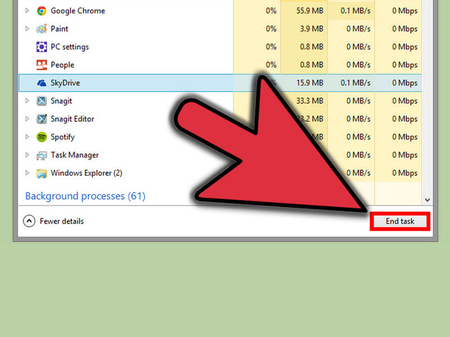450x337 pixels.
Task: Expand the Paint process row
Action: pos(27,29)
